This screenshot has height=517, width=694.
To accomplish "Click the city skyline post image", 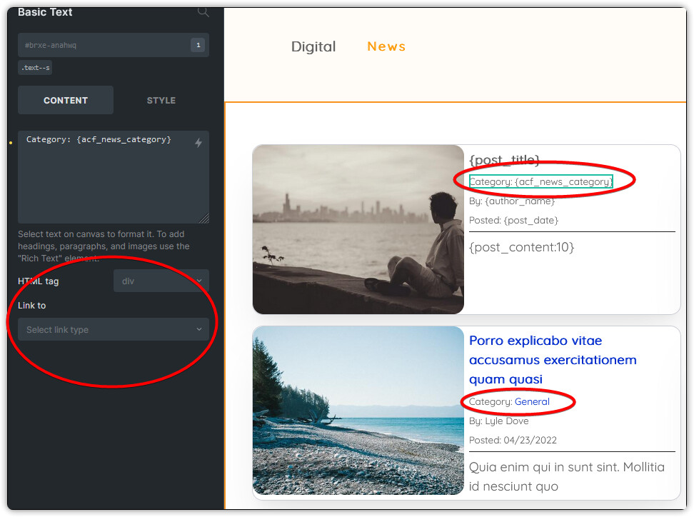I will [358, 229].
